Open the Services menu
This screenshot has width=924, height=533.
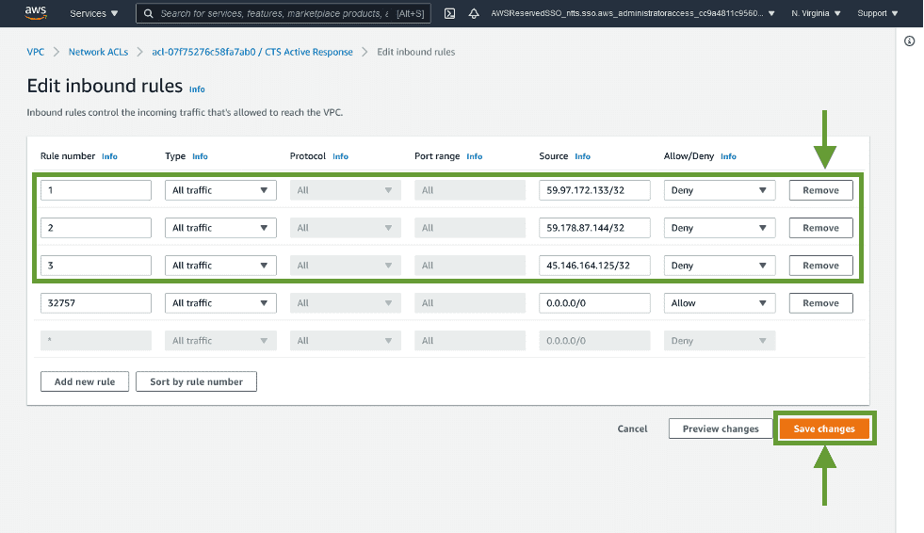[93, 13]
